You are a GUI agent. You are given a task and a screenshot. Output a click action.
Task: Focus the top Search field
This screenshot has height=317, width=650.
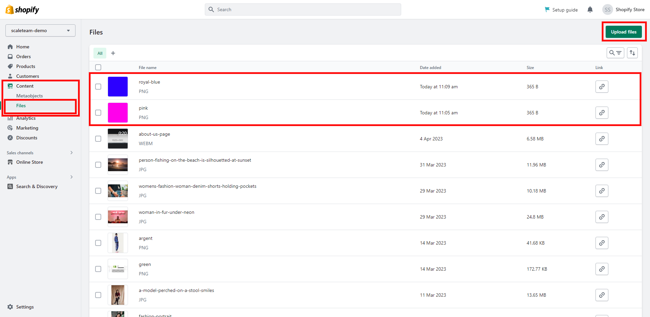303,9
